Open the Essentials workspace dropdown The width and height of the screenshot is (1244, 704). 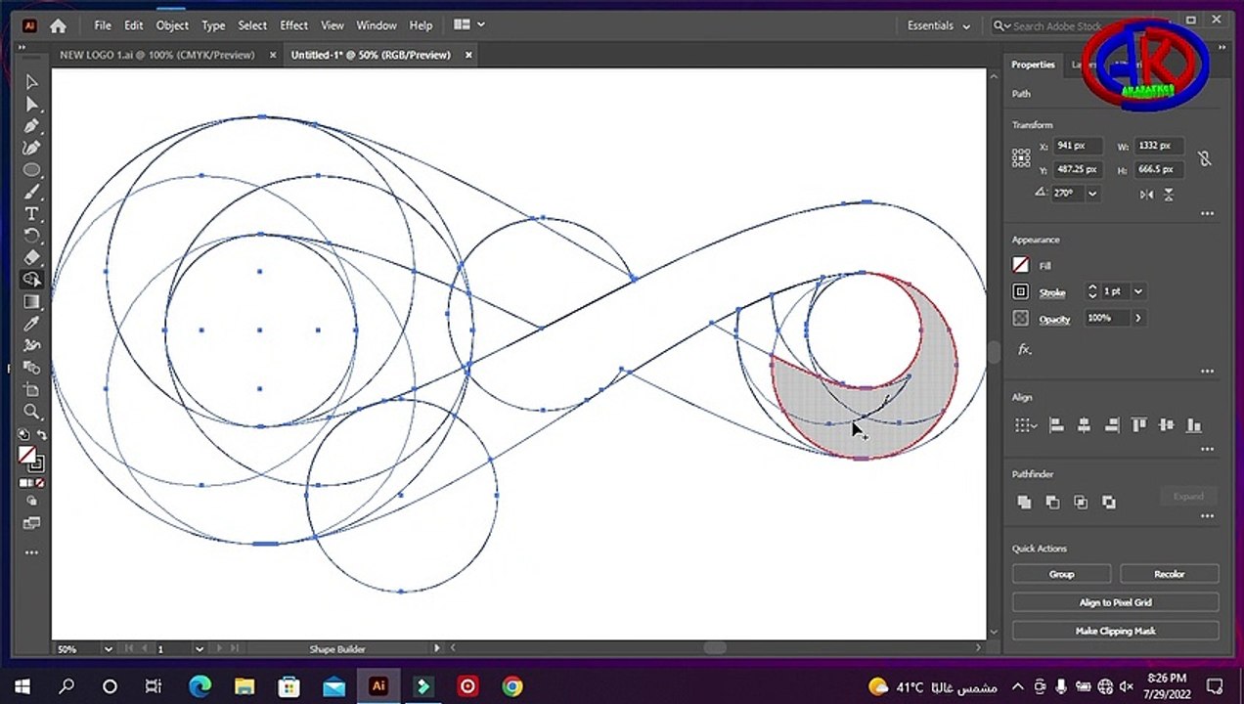(938, 26)
